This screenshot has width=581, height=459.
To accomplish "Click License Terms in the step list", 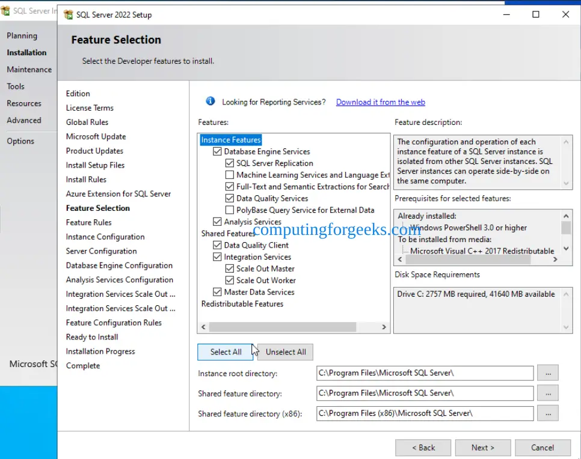I will [x=90, y=108].
